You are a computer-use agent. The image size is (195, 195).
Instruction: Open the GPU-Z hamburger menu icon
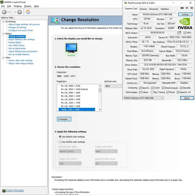(x=192, y=8)
